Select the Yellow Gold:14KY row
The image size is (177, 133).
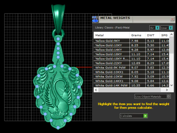tap(132, 50)
